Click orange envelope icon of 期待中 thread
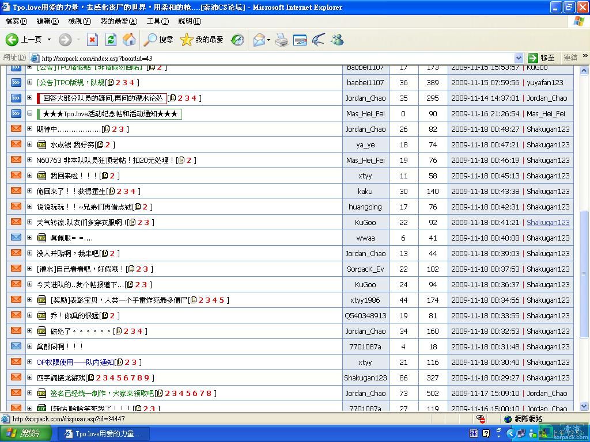 click(x=16, y=129)
